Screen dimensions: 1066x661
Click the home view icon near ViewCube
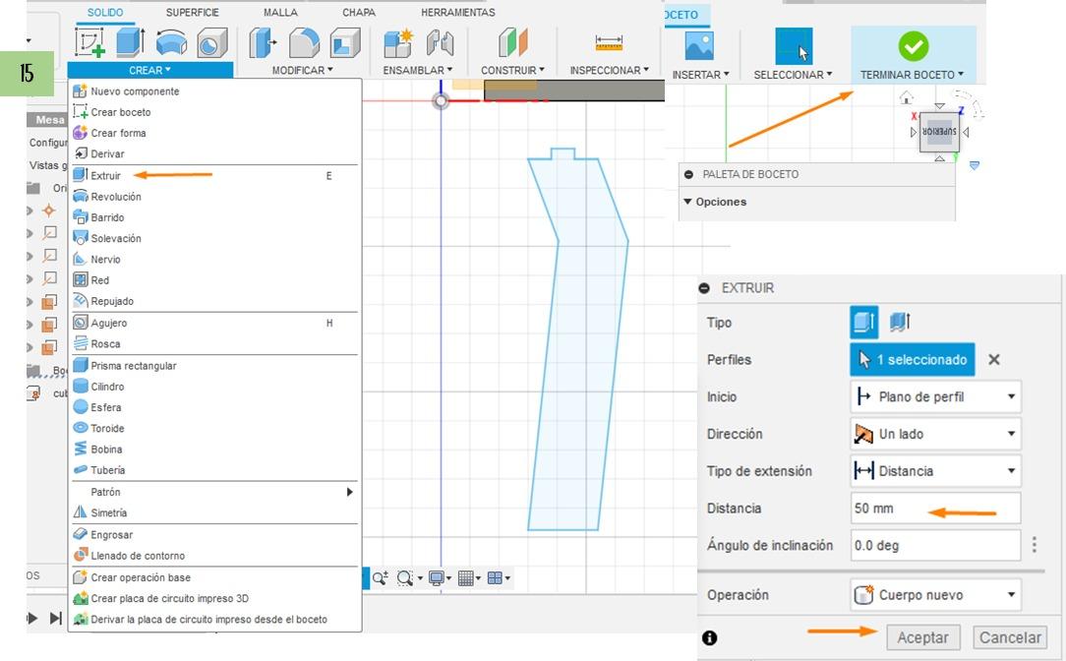pos(907,97)
